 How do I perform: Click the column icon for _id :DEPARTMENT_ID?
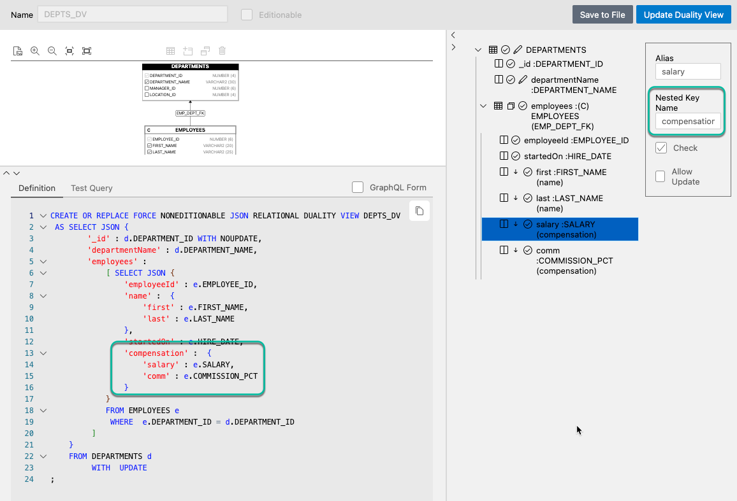pyautogui.click(x=499, y=64)
